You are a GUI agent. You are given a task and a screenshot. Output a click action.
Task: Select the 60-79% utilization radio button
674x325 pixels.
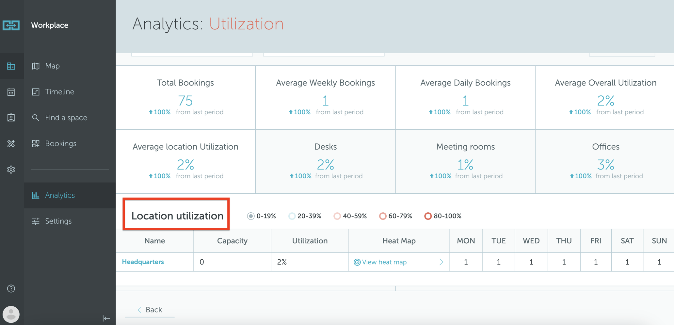383,216
